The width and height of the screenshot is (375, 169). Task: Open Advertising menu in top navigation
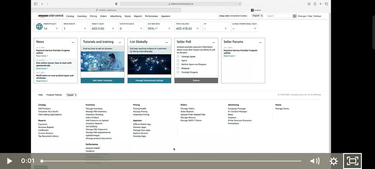pyautogui.click(x=116, y=16)
